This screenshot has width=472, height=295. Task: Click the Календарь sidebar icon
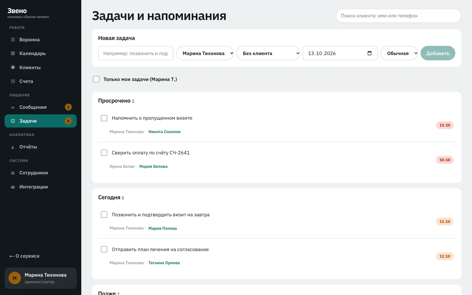tap(13, 53)
